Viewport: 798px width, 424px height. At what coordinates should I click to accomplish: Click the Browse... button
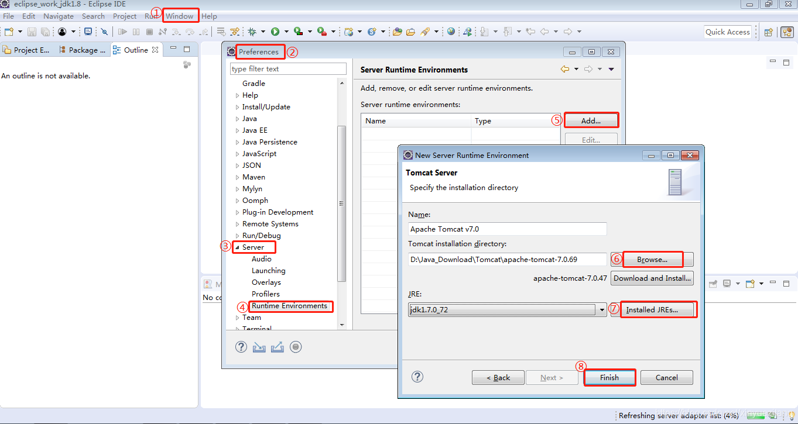click(652, 259)
